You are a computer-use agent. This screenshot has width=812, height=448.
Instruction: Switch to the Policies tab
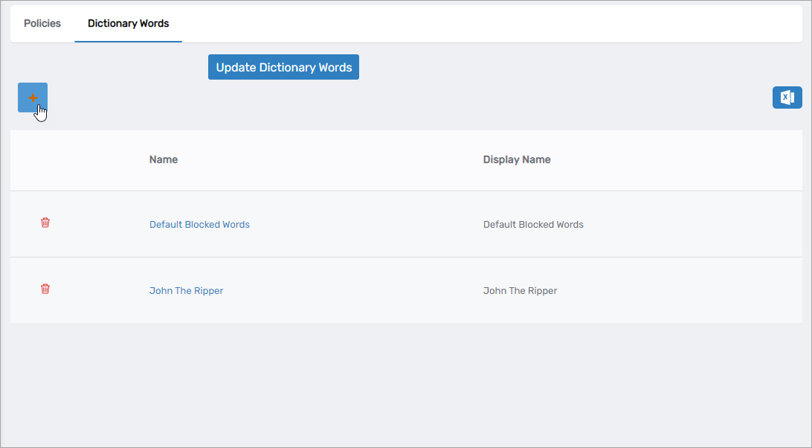(42, 24)
